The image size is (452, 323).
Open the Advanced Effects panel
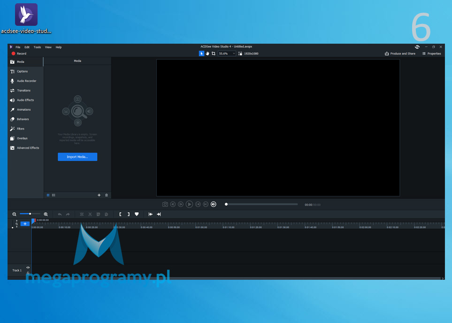click(25, 148)
